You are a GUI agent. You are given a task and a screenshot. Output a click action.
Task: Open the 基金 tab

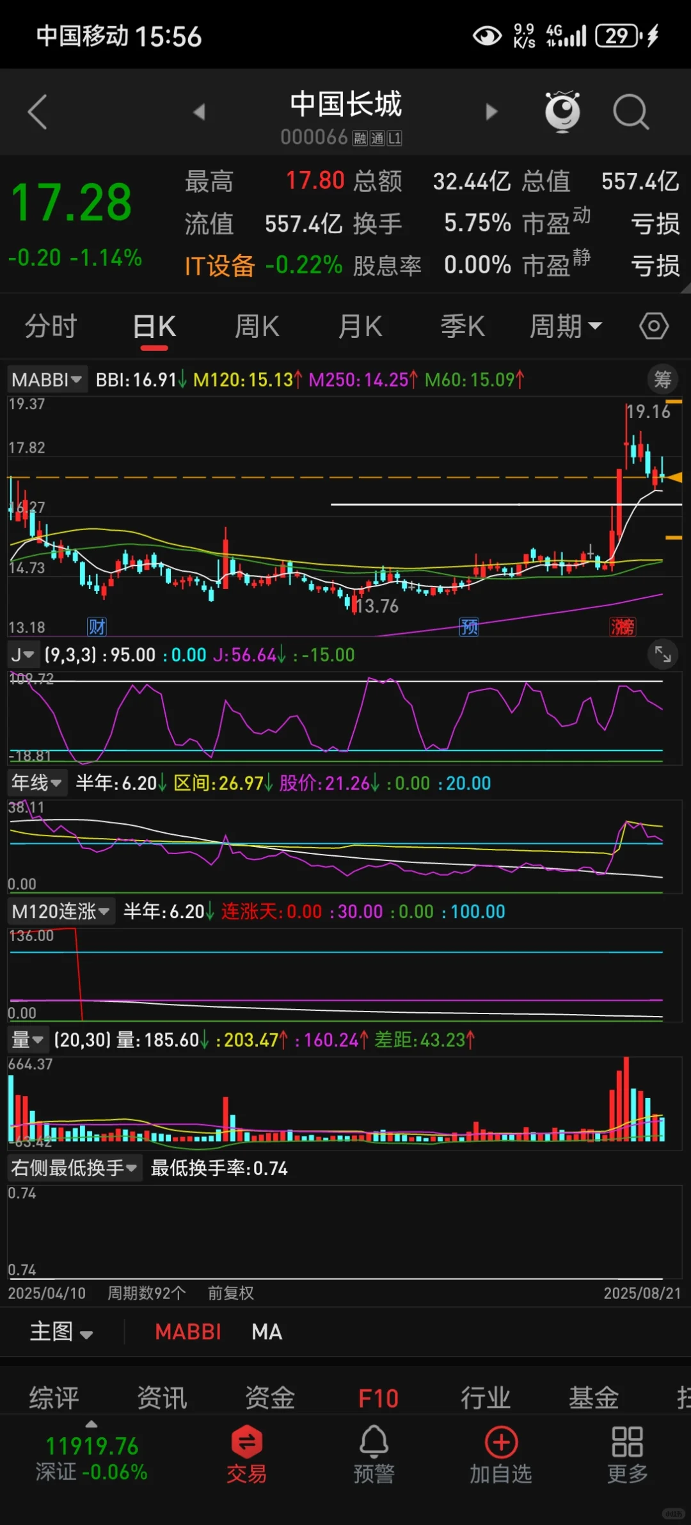click(x=594, y=1398)
